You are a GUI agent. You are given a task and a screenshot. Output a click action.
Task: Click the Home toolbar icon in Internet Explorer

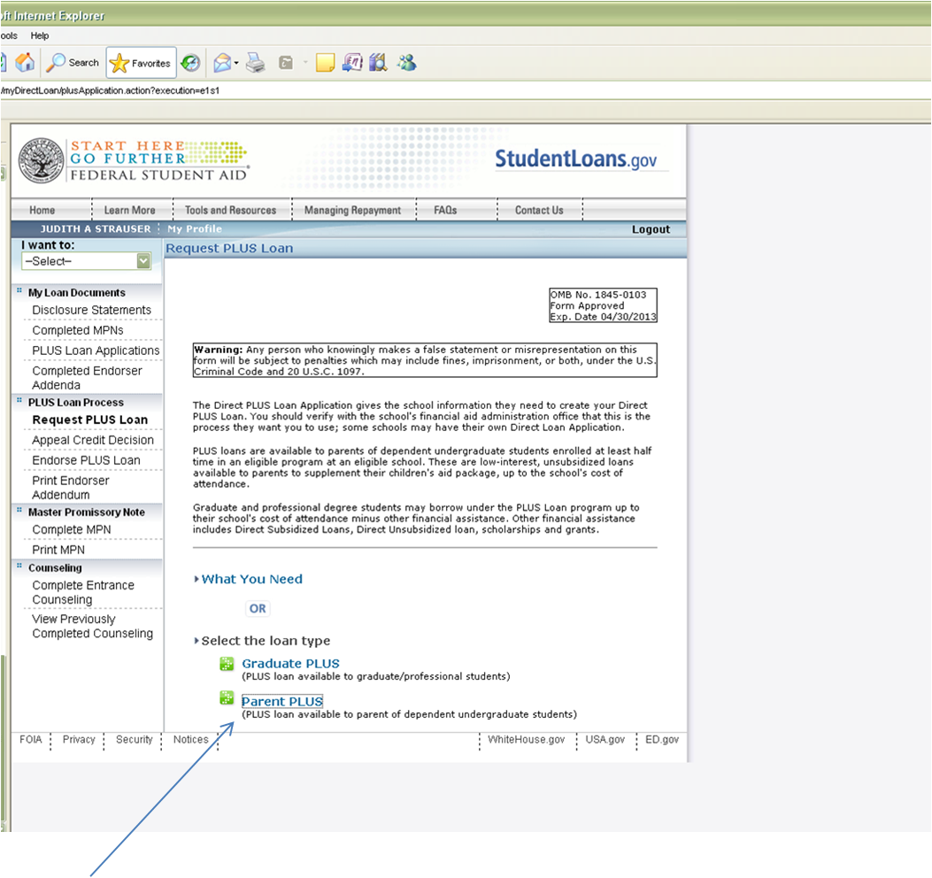click(25, 63)
